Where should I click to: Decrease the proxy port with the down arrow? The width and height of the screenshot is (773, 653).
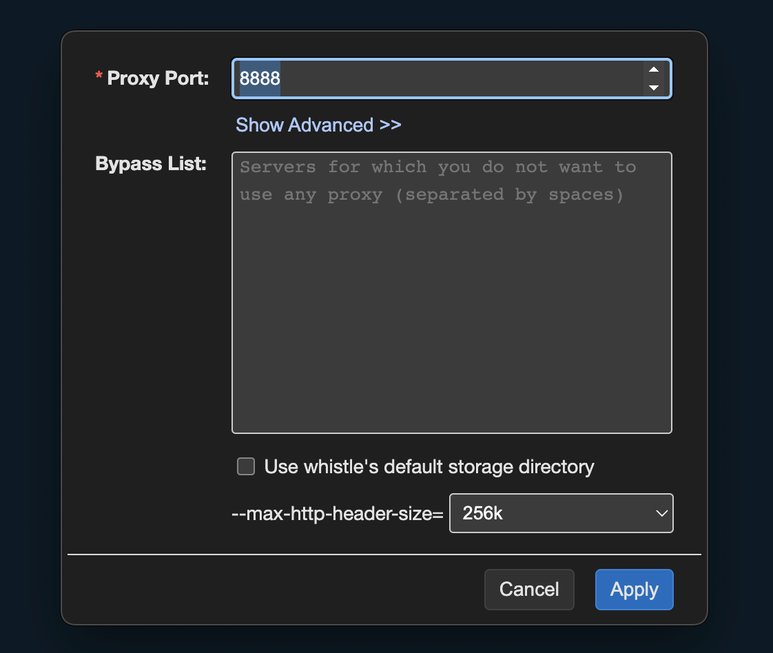tap(654, 87)
